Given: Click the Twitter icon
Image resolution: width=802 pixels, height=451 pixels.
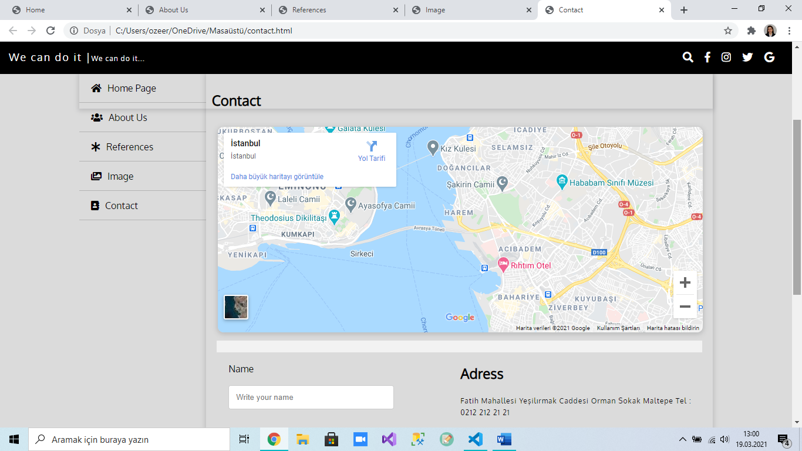Looking at the screenshot, I should [747, 57].
